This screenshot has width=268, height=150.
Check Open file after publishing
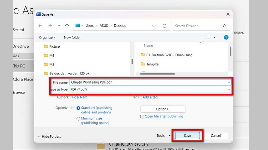pyautogui.click(x=142, y=116)
